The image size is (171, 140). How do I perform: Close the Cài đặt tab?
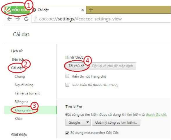click(82, 10)
